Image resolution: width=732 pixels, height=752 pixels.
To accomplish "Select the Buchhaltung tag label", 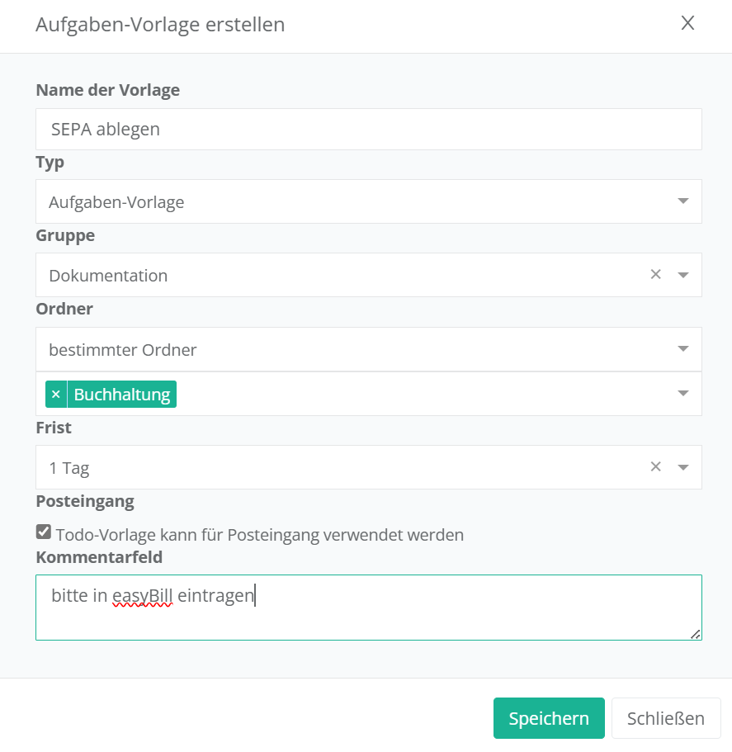I will click(122, 395).
